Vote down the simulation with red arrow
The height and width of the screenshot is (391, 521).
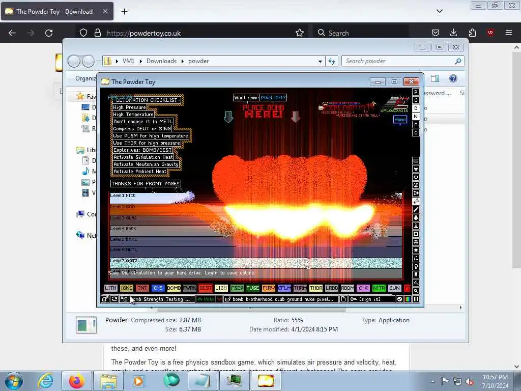coord(219,299)
